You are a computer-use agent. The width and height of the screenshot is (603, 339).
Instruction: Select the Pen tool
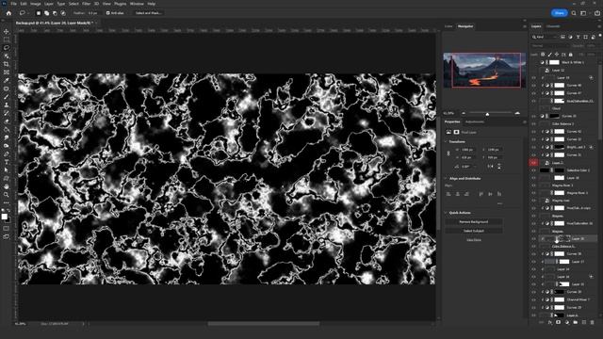coord(7,153)
